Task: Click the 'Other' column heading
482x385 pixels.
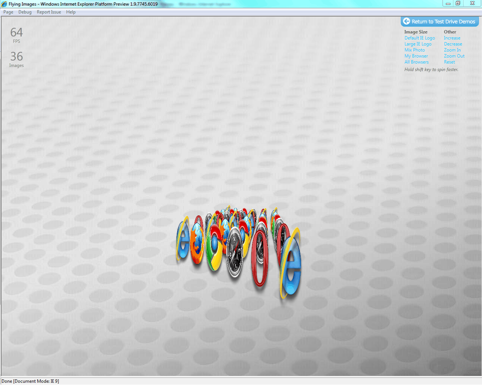Action: (x=450, y=32)
